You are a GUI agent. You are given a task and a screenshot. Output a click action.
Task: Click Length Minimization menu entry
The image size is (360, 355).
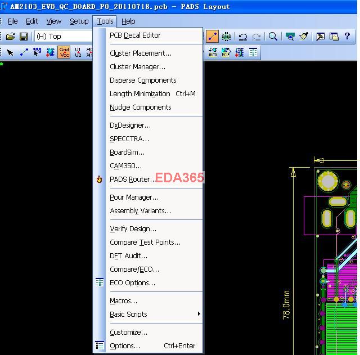(x=140, y=94)
